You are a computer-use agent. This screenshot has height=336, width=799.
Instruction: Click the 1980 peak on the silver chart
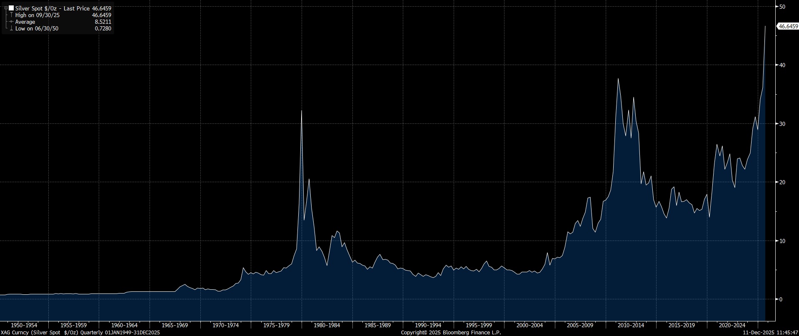pyautogui.click(x=302, y=111)
